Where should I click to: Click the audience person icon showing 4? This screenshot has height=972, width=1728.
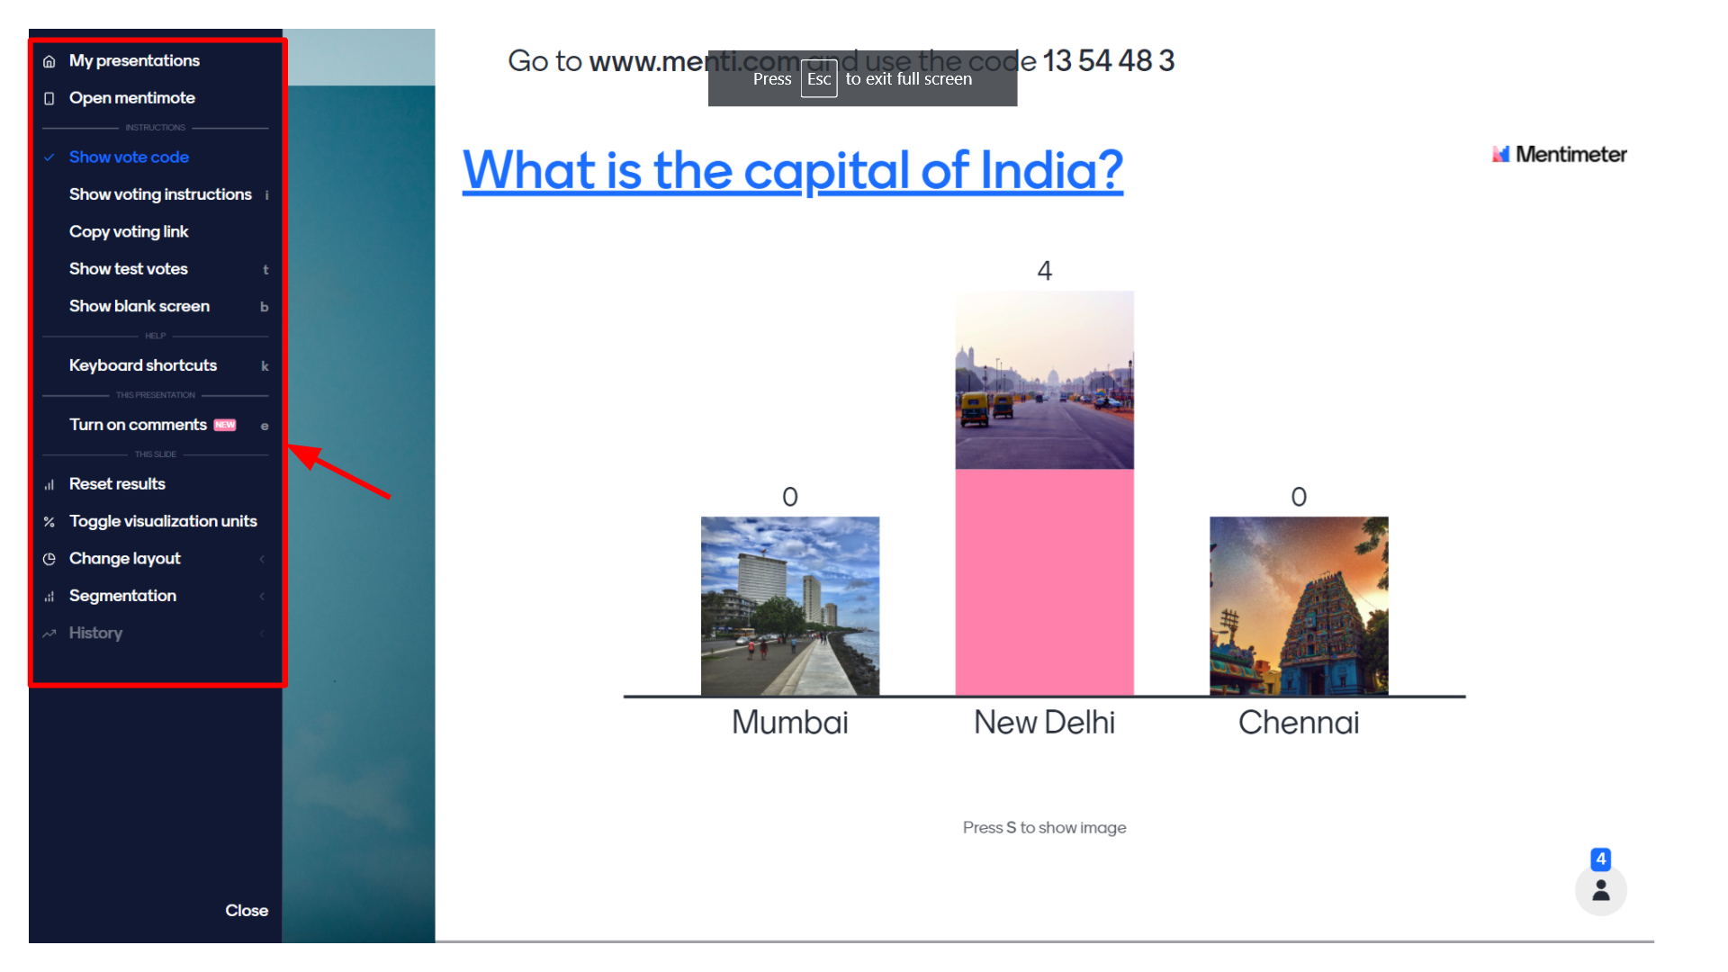1600,890
